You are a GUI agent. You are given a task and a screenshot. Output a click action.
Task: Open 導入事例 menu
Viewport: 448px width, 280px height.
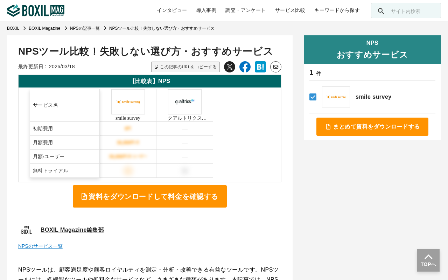tap(206, 10)
